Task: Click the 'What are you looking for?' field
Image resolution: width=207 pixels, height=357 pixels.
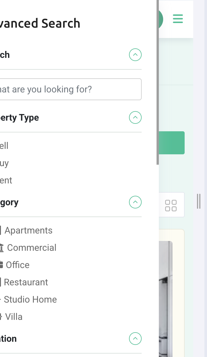Action: (70, 89)
